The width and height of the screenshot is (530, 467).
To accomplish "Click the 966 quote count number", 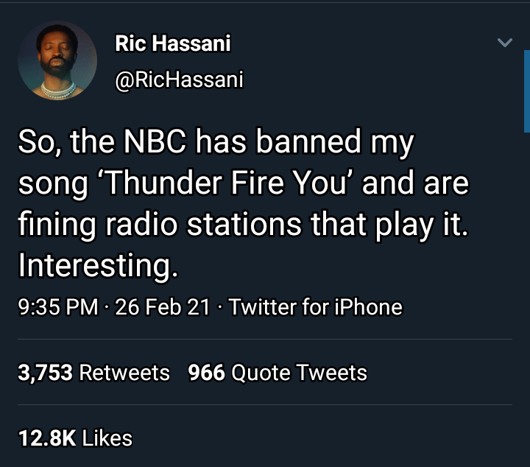I will tap(206, 373).
